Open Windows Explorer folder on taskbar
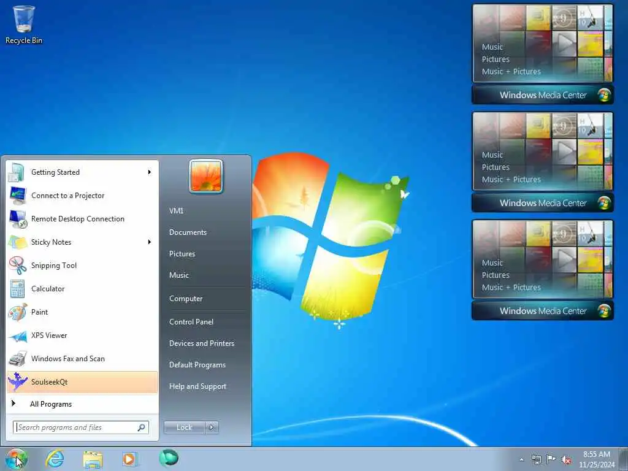628x471 pixels. (93, 459)
